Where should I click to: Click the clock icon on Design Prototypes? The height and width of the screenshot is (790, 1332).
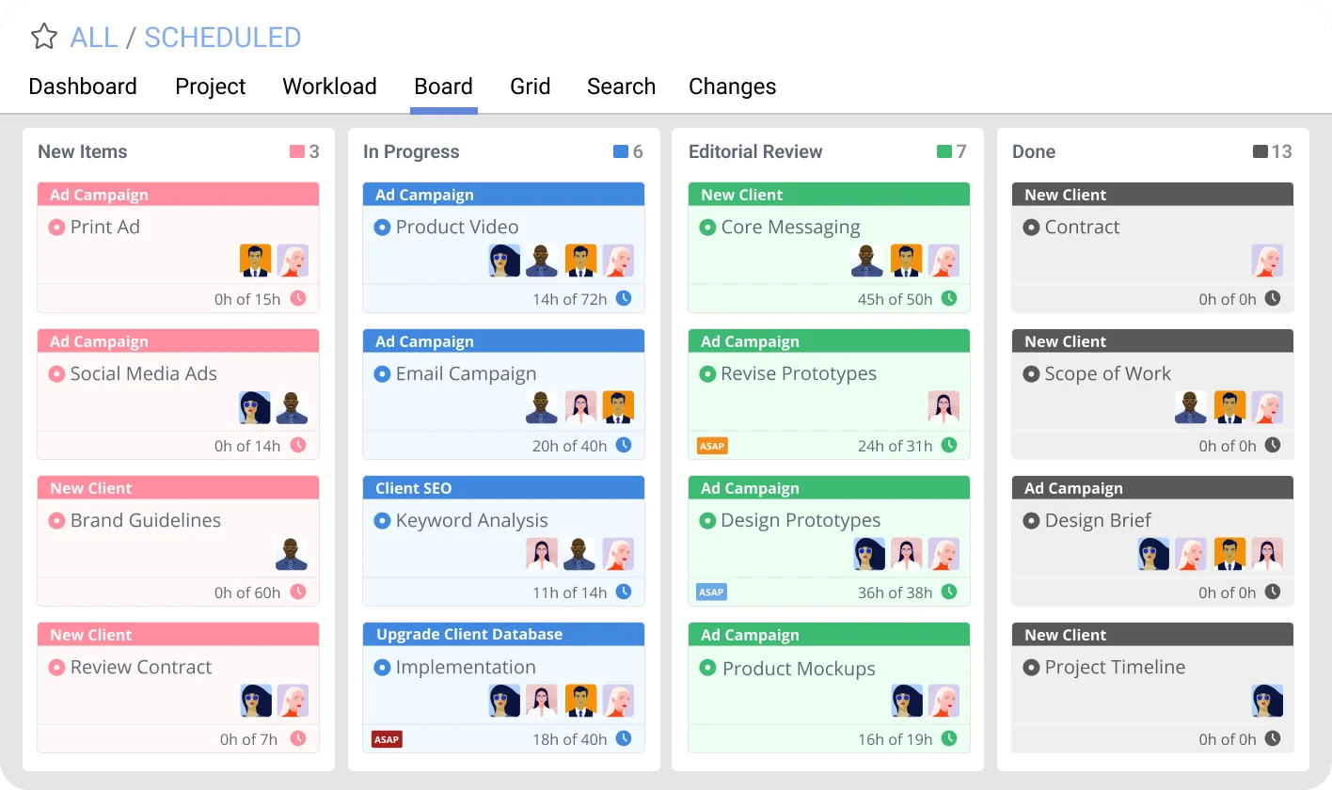tap(949, 592)
